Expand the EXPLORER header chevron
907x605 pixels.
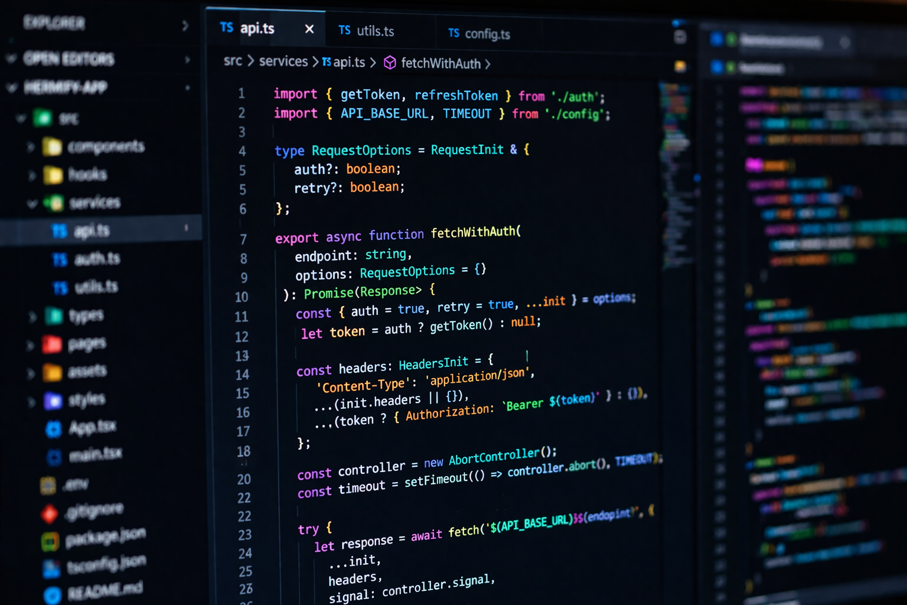[185, 25]
